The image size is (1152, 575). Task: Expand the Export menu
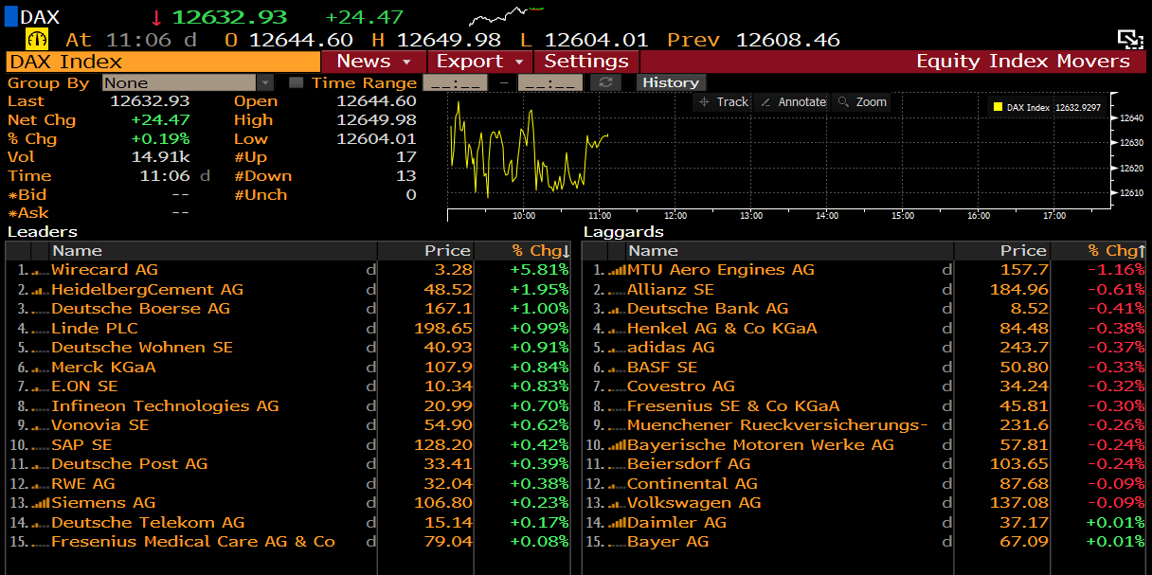coord(479,62)
